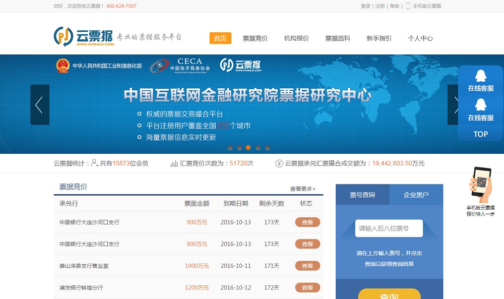The width and height of the screenshot is (504, 299).
Task: Click the 浦发银行蚌埠分行 bank name
Action: pyautogui.click(x=81, y=288)
